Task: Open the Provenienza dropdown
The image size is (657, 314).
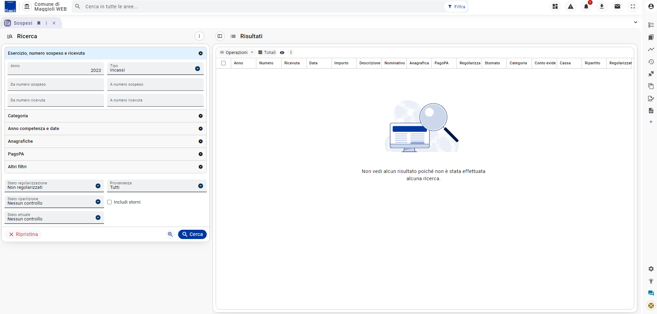Action: pyautogui.click(x=157, y=186)
